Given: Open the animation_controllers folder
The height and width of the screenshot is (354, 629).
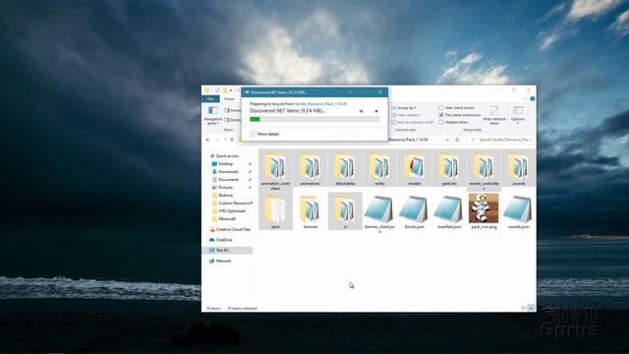Looking at the screenshot, I should (275, 170).
